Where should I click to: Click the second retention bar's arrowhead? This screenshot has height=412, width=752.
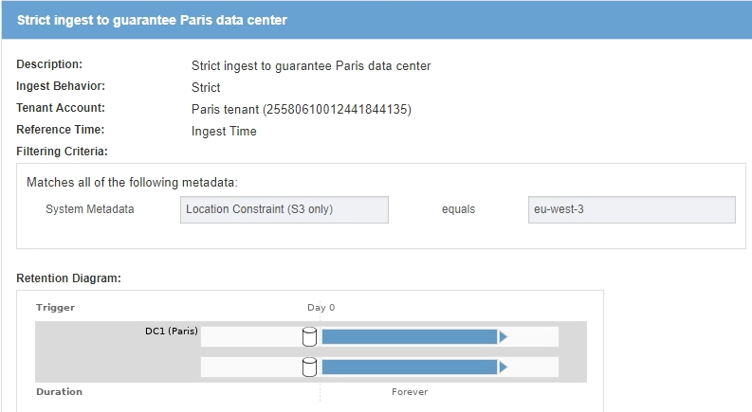click(504, 367)
